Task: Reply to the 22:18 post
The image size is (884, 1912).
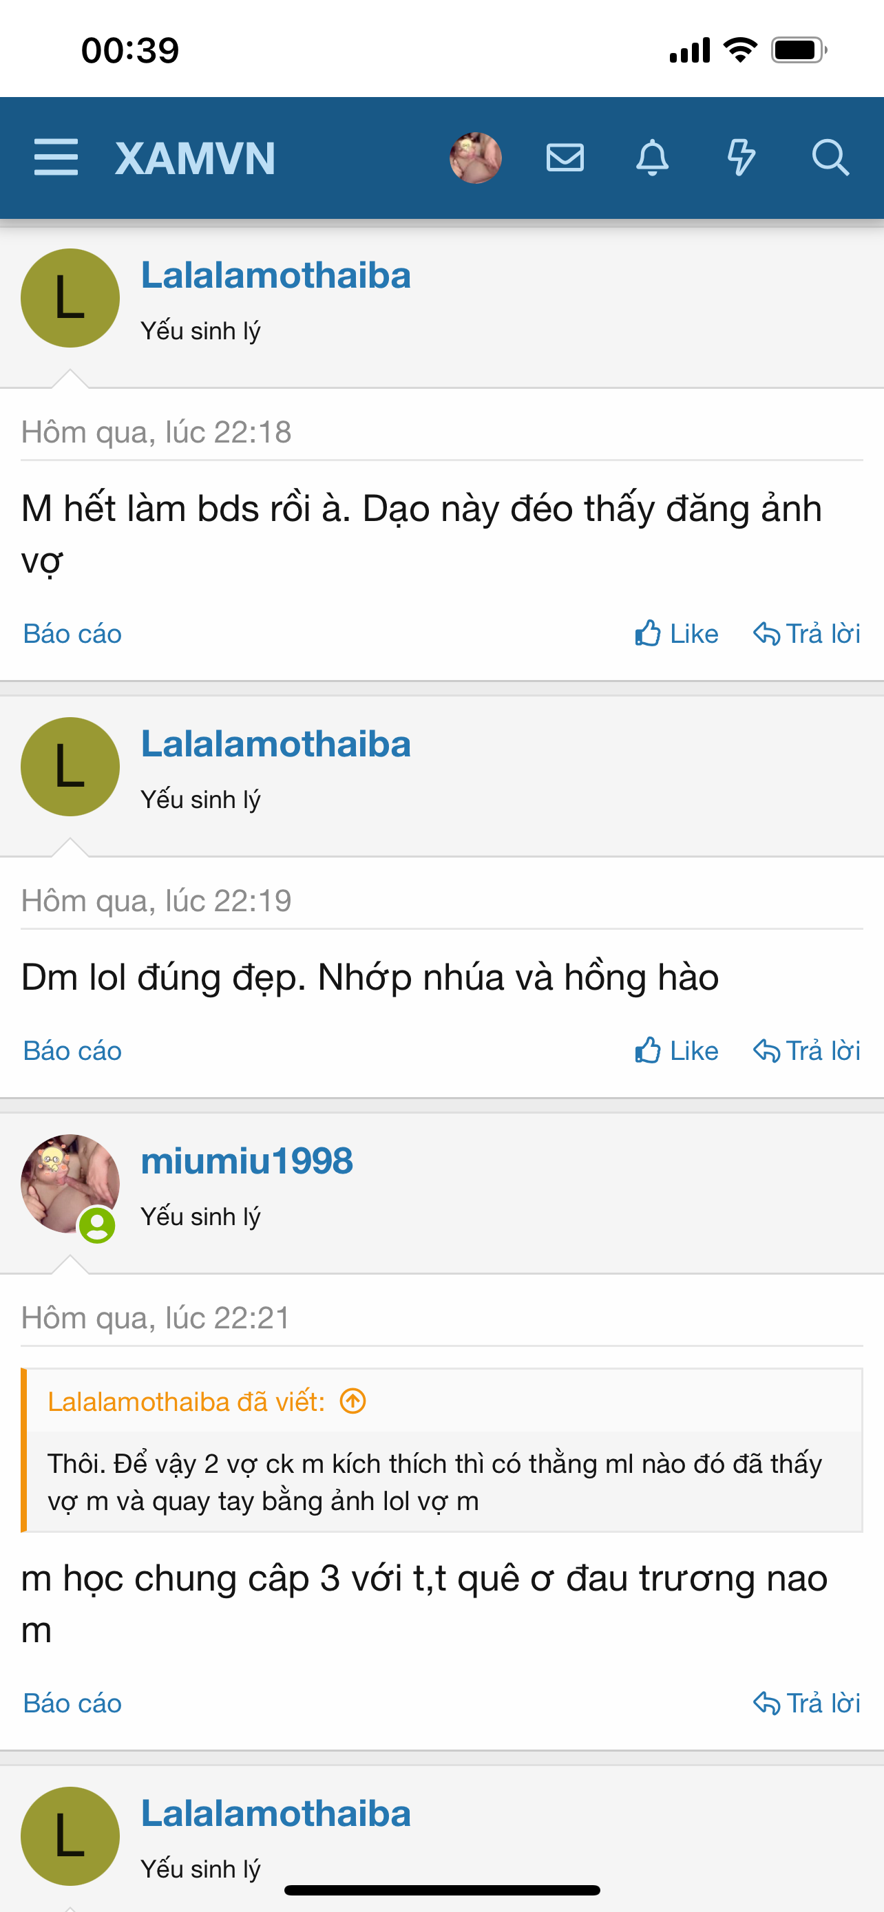Action: [807, 634]
